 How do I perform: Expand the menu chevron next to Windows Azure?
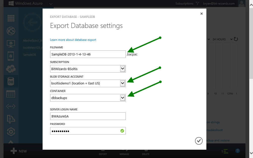pos(51,4)
